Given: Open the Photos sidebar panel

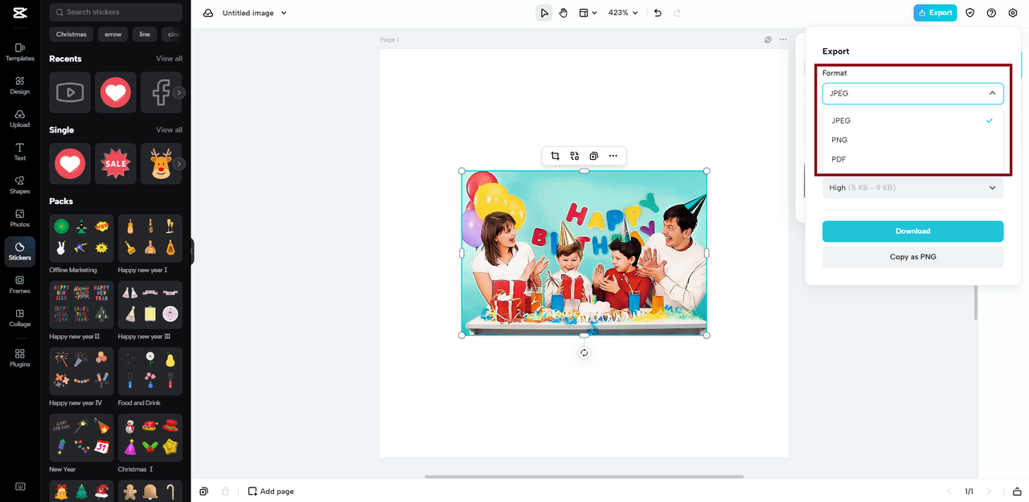Looking at the screenshot, I should [20, 218].
